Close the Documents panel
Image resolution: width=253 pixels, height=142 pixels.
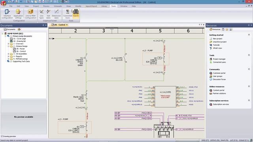[46, 25]
